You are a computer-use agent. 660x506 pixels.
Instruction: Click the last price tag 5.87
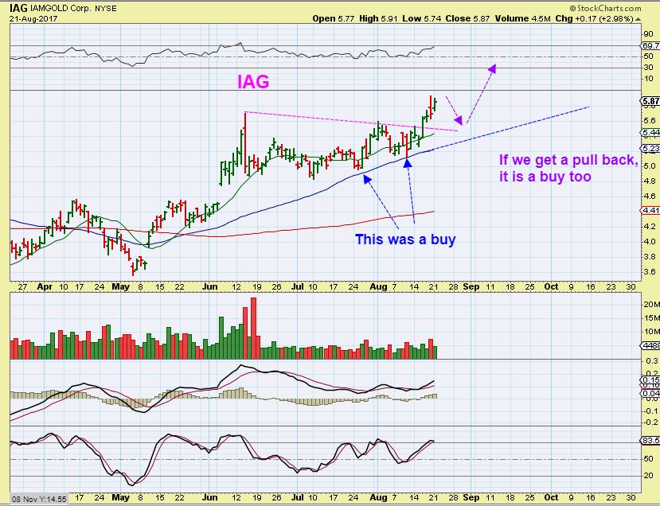650,101
